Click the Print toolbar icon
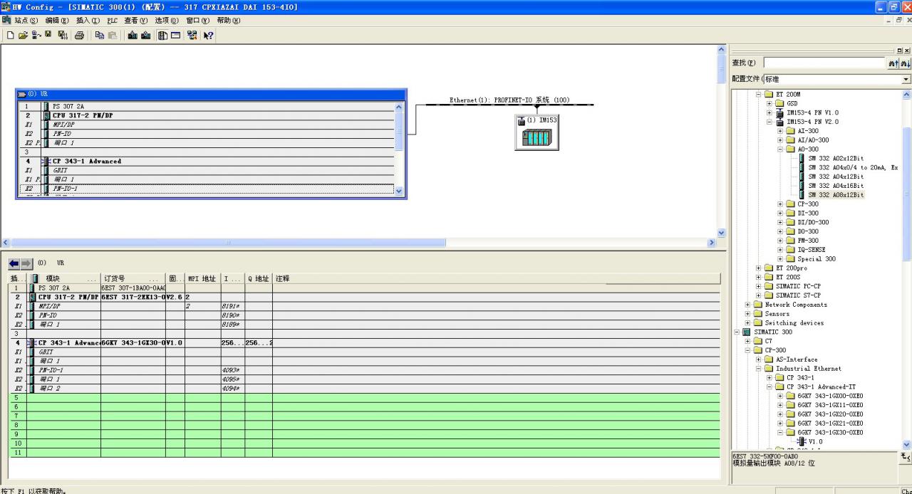 (79, 34)
